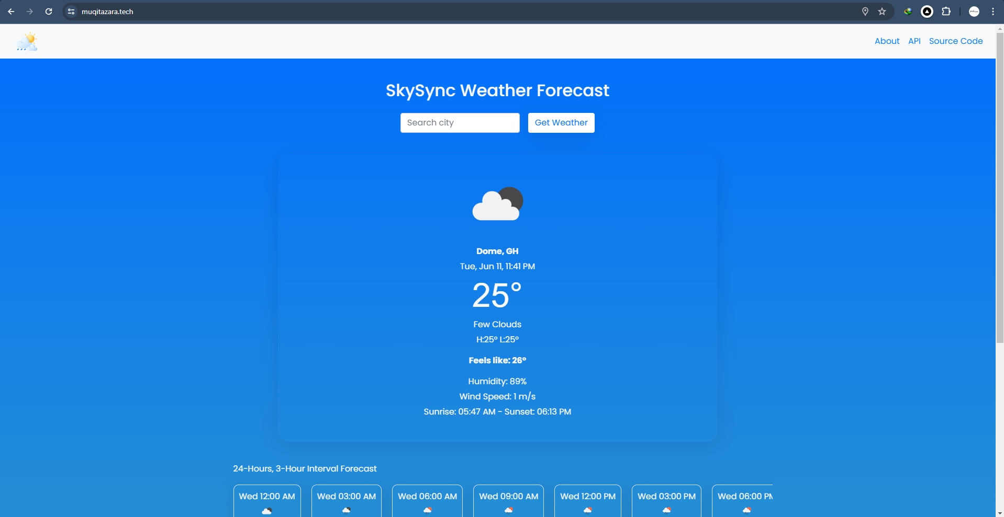The width and height of the screenshot is (1004, 517).
Task: Click the browser extensions puzzle icon
Action: (x=947, y=11)
